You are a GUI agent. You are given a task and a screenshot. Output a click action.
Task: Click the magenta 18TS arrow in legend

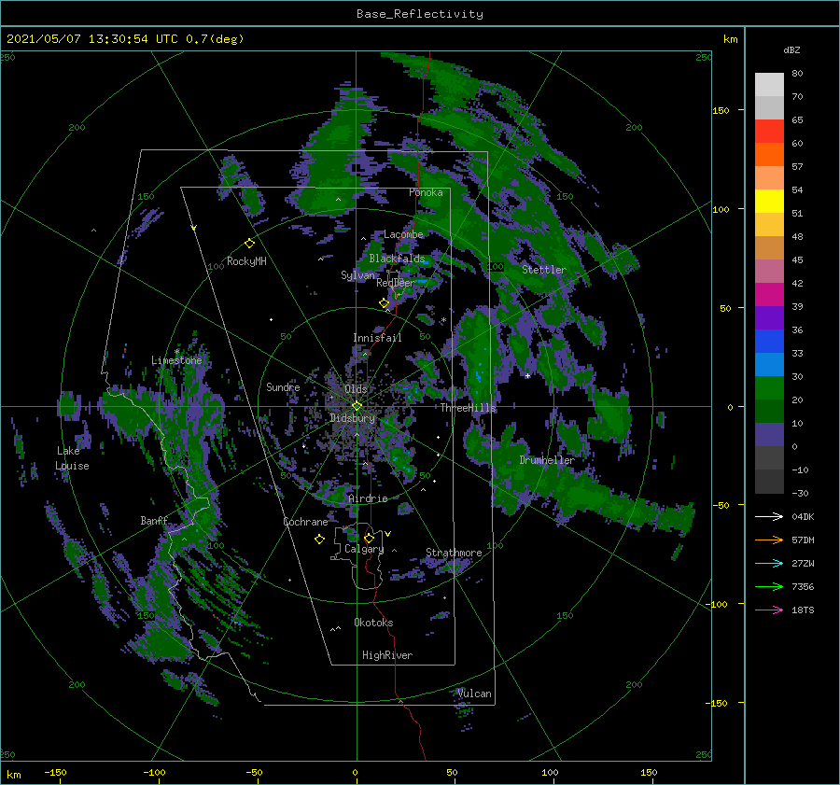point(769,610)
